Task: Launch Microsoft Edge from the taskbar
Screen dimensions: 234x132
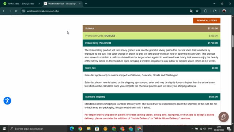Action: click(x=72, y=129)
